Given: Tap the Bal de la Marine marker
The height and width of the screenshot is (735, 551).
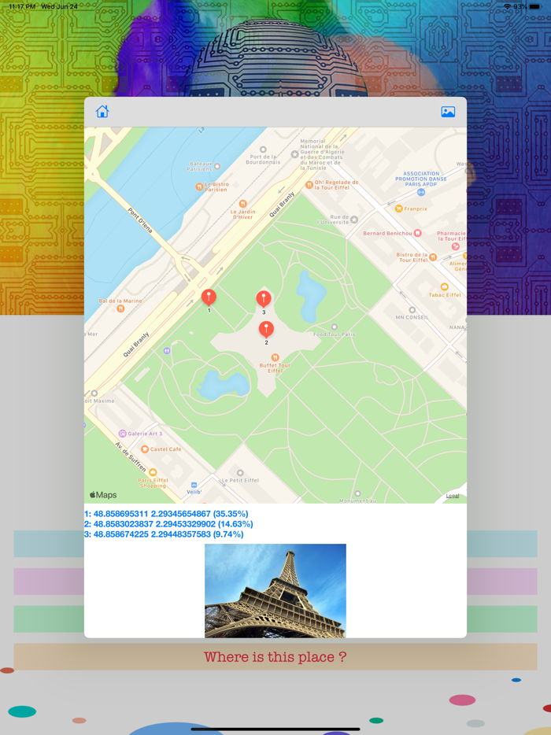Looking at the screenshot, I should (120, 308).
